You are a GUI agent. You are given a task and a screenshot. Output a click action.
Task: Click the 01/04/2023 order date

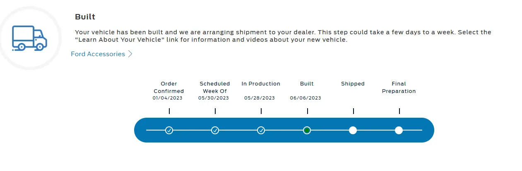(x=167, y=98)
